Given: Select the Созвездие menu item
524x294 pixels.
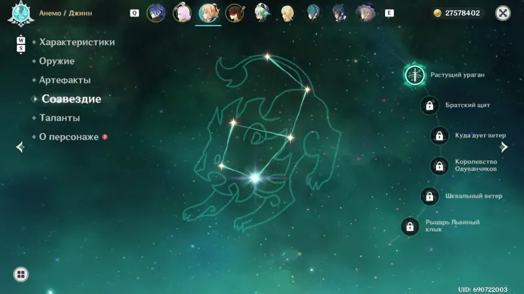Looking at the screenshot, I should [71, 99].
